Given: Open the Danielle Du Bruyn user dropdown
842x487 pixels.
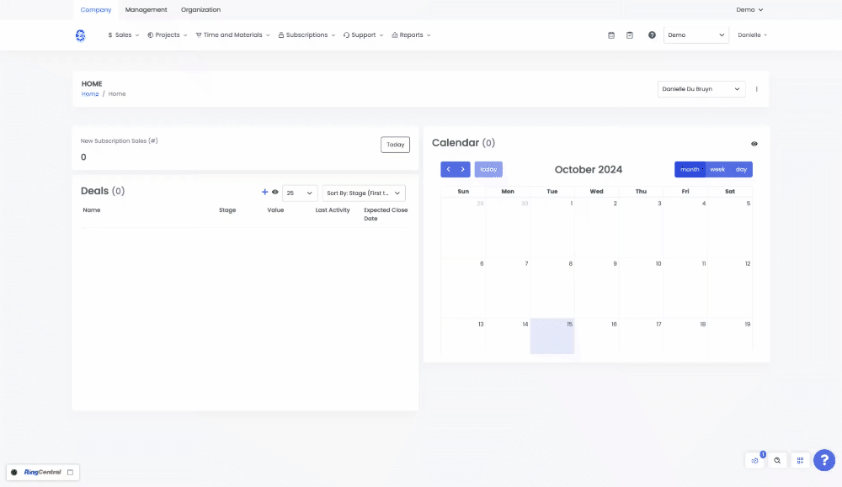Looking at the screenshot, I should tap(701, 88).
